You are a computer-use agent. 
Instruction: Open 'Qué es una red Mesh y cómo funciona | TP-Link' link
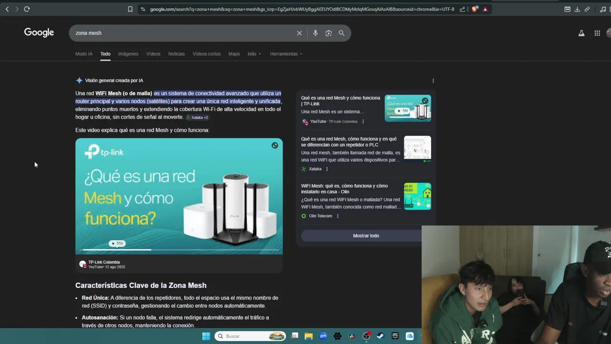pyautogui.click(x=340, y=101)
